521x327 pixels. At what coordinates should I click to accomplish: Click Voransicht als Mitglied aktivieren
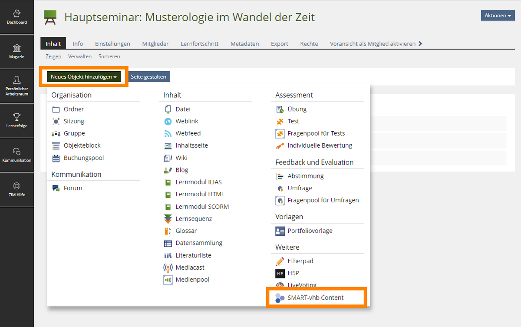[x=373, y=44]
